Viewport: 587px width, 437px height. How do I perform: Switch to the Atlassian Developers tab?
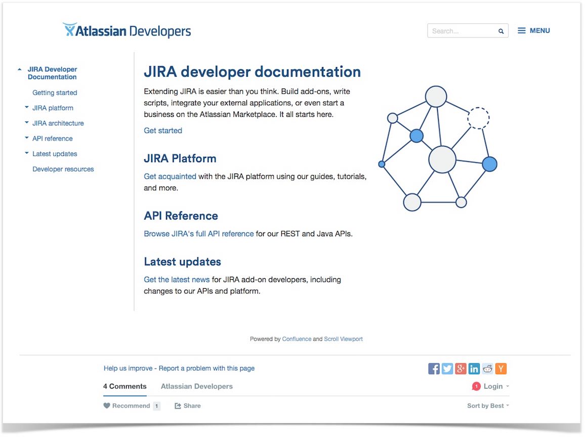pos(196,386)
